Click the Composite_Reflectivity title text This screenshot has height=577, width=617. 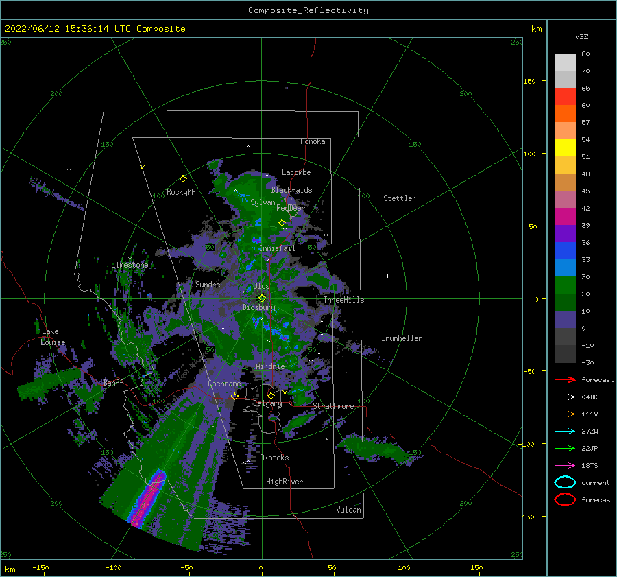pyautogui.click(x=308, y=10)
